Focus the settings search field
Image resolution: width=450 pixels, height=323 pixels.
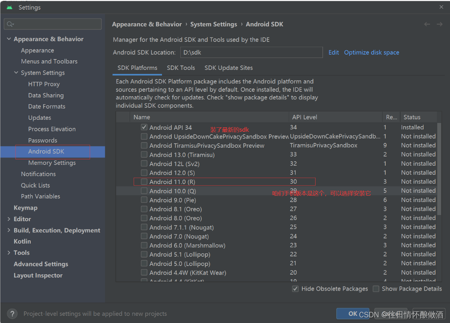point(53,24)
